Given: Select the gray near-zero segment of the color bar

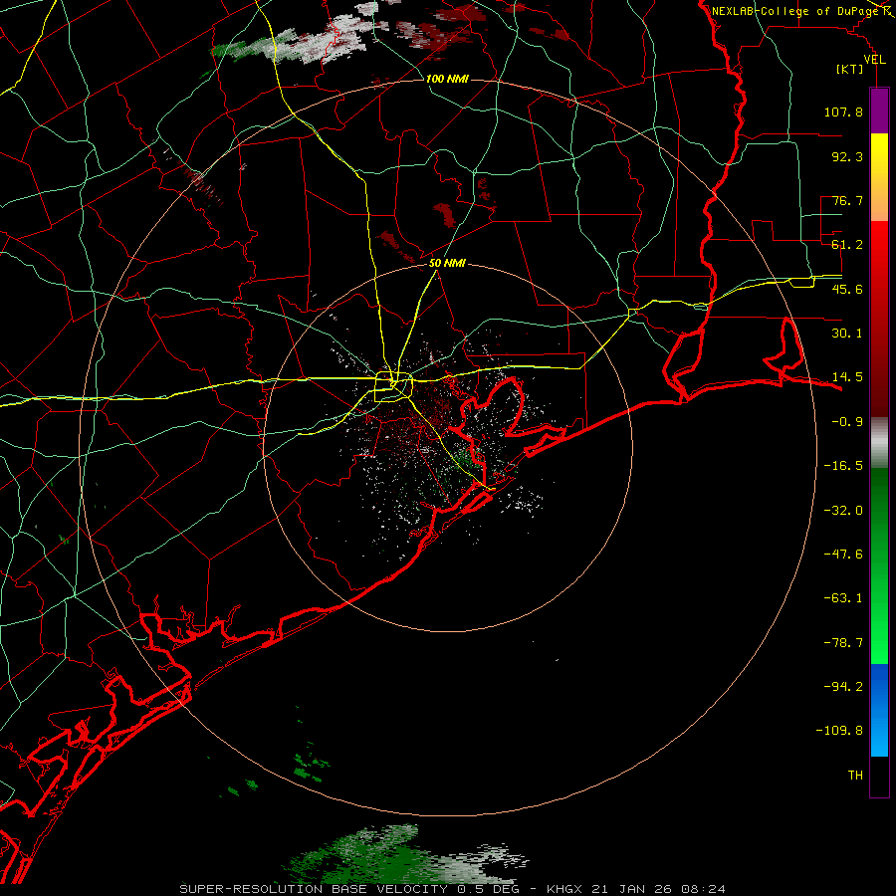Looking at the screenshot, I should click(879, 443).
